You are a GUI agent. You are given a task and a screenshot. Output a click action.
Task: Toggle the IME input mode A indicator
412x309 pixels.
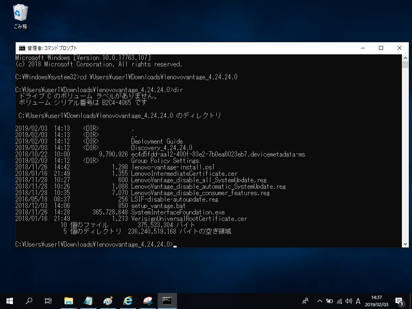pos(358,301)
